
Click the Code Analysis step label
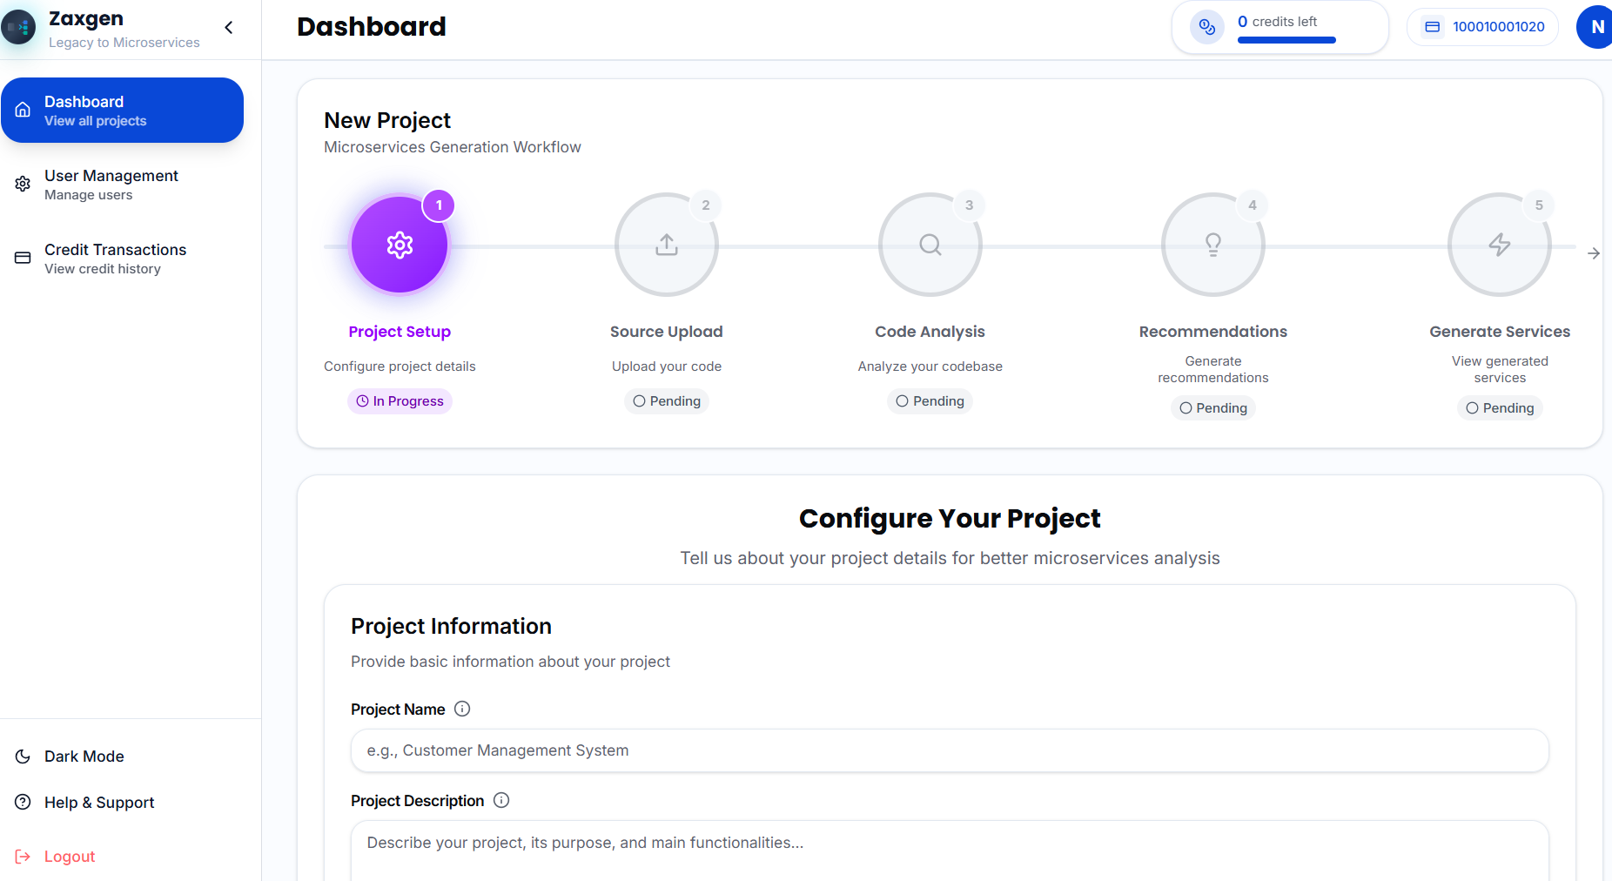click(930, 332)
